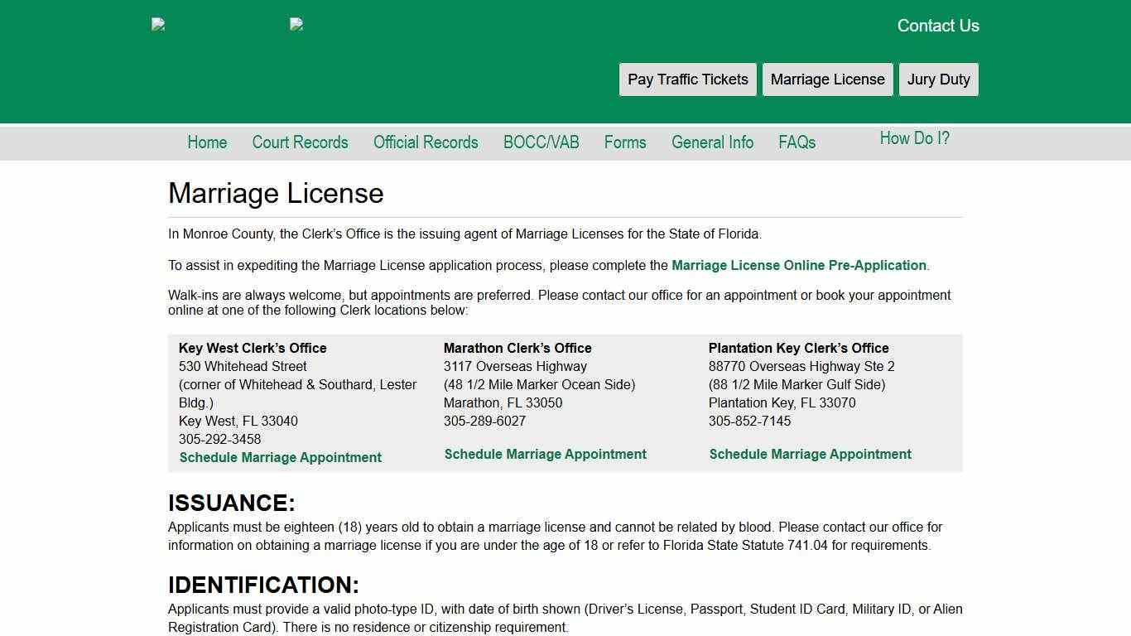This screenshot has height=636, width=1131.
Task: Schedule Marriage Appointment at Key West office
Action: pos(280,457)
